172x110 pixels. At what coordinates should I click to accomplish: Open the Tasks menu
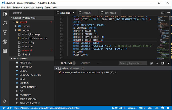coord(48,7)
